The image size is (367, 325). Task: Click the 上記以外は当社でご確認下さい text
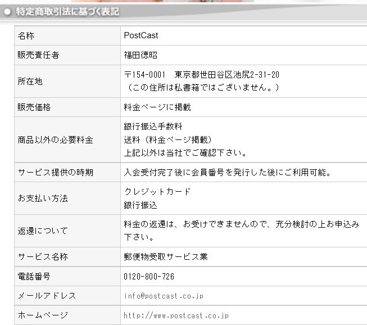point(185,153)
